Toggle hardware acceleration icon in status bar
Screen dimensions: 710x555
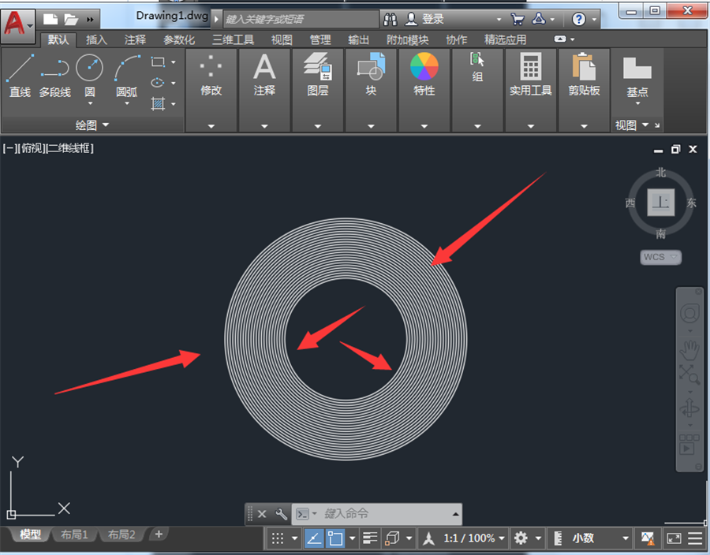click(x=648, y=538)
